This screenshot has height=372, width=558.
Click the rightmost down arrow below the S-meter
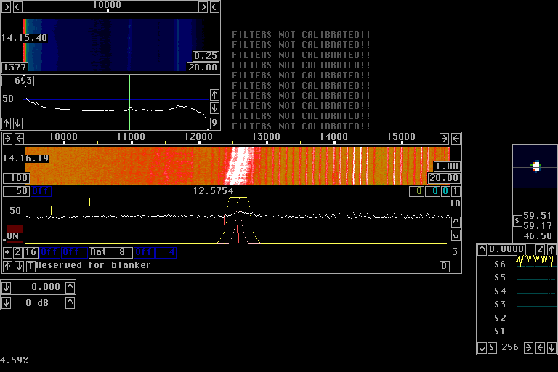(551, 347)
